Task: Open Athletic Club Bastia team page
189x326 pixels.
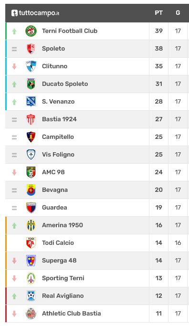Action: pyautogui.click(x=71, y=313)
